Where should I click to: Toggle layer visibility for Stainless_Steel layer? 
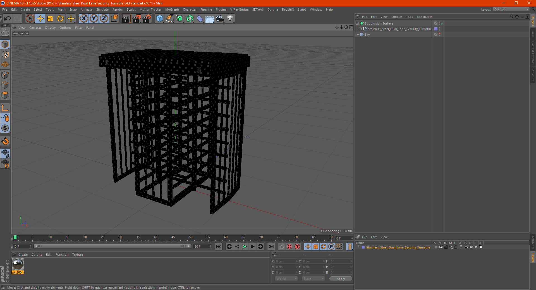[x=441, y=247]
